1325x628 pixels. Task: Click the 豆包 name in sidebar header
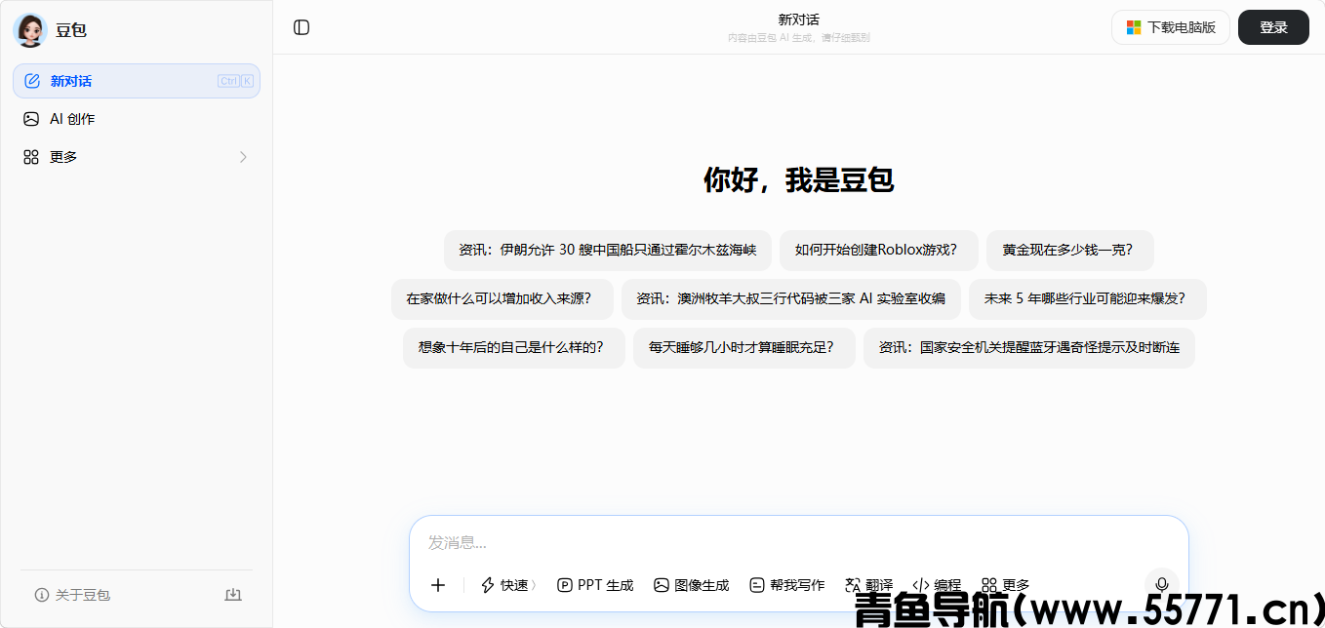click(71, 30)
